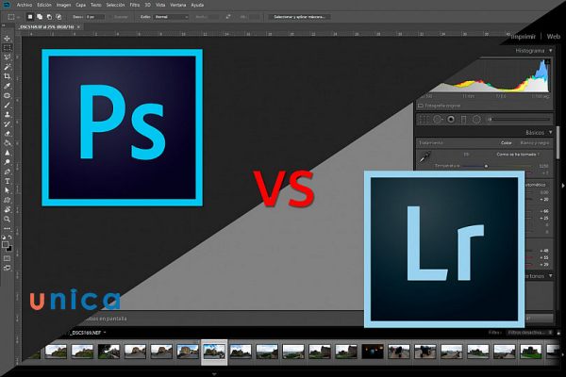The width and height of the screenshot is (566, 377).
Task: Select the highlighted filmstrip thumbnail
Action: [x=214, y=352]
